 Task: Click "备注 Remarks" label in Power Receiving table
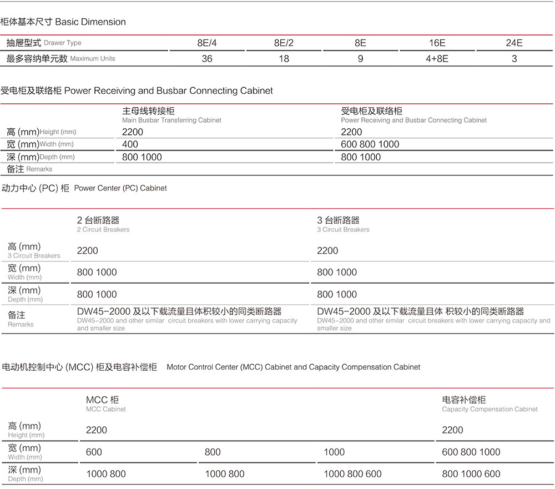click(29, 169)
